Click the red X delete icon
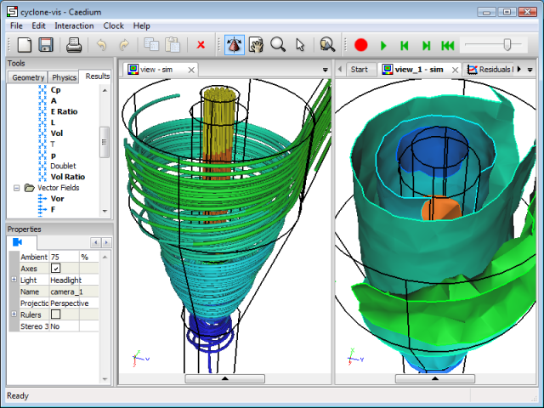 pyautogui.click(x=201, y=45)
